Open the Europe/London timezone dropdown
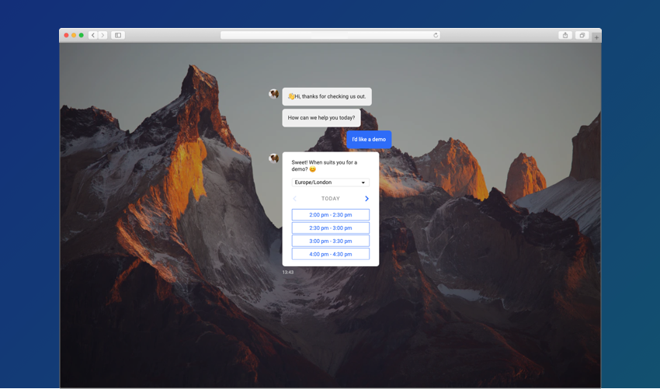The width and height of the screenshot is (660, 389). [x=330, y=182]
